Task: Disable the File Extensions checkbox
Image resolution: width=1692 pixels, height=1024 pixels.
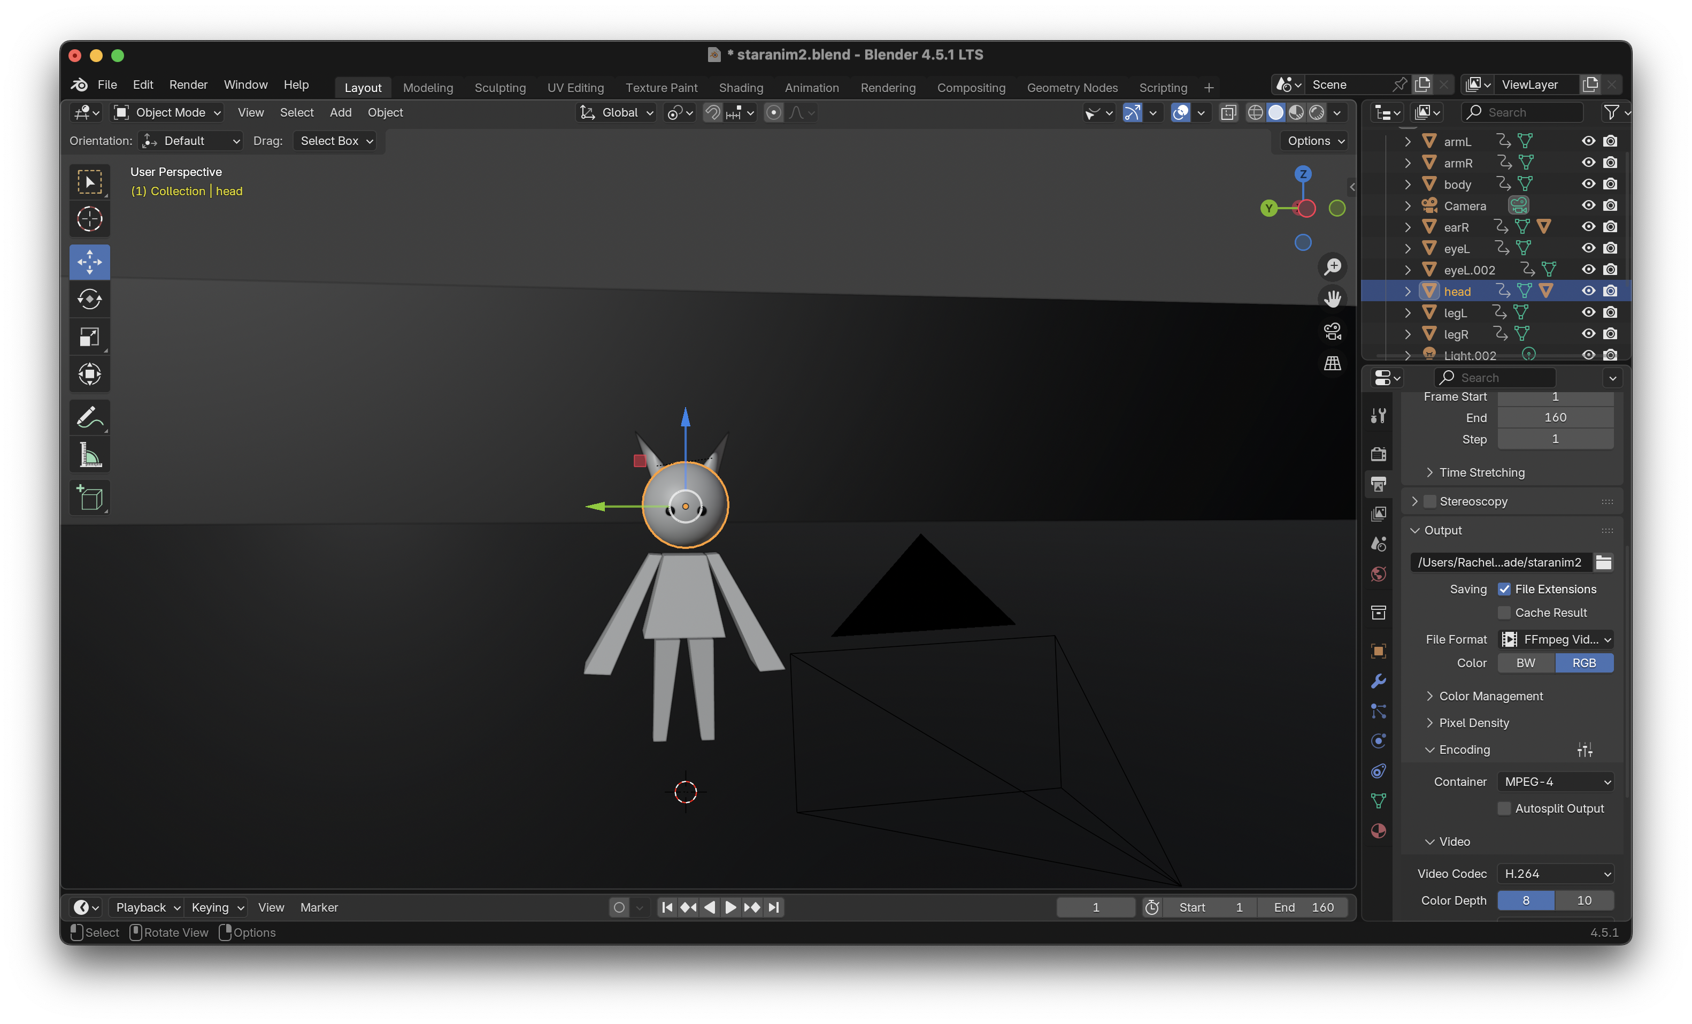Action: [1504, 589]
